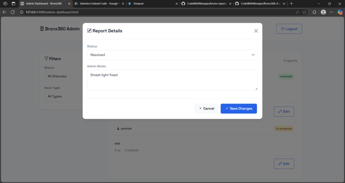345x183 pixels.
Task: Open browser extensions icon
Action: click(x=314, y=12)
